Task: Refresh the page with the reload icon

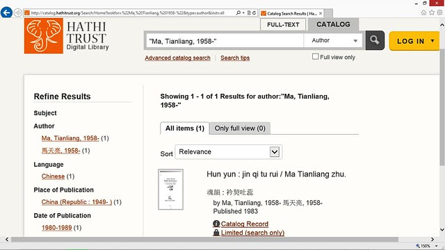Action: pyautogui.click(x=254, y=12)
